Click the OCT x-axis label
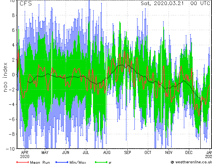Screen dimensions: 212x164 pos(148,153)
